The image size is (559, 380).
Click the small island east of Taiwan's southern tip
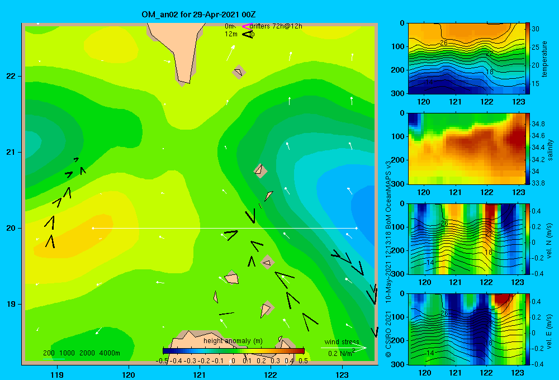[x=239, y=72]
